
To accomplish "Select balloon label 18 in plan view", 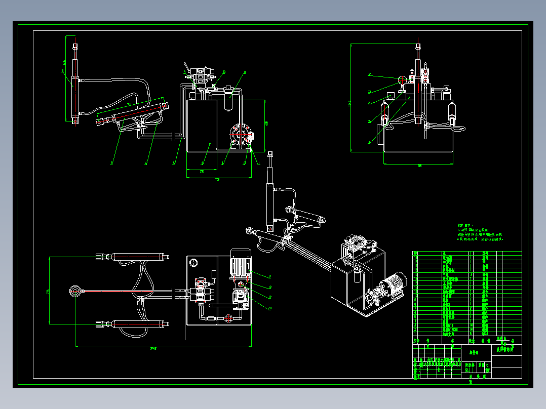I will (269, 288).
